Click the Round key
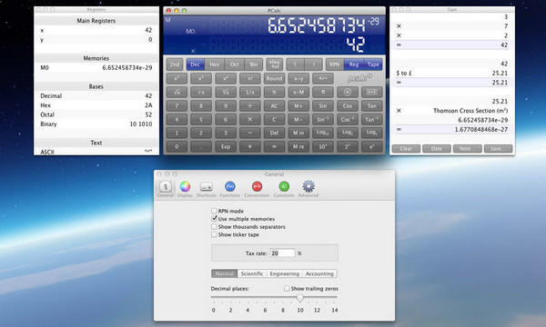The image size is (546, 327). pos(274,78)
